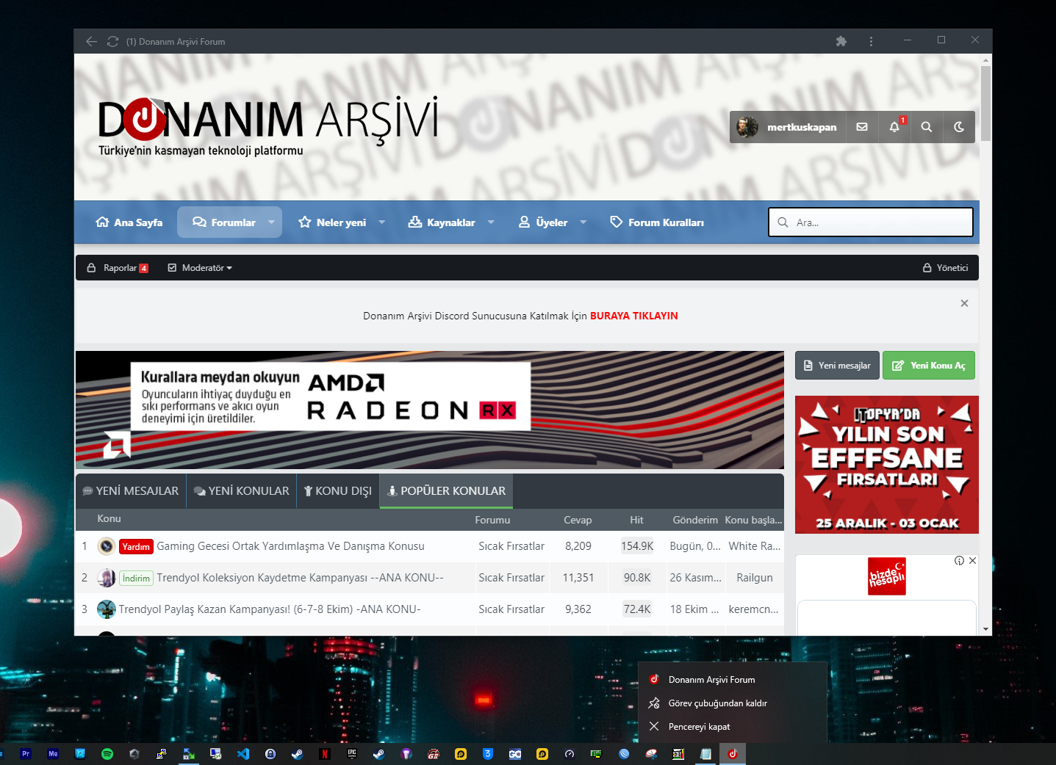Open the Forumlar tab
Viewport: 1056px width, 765px height.
pos(223,222)
